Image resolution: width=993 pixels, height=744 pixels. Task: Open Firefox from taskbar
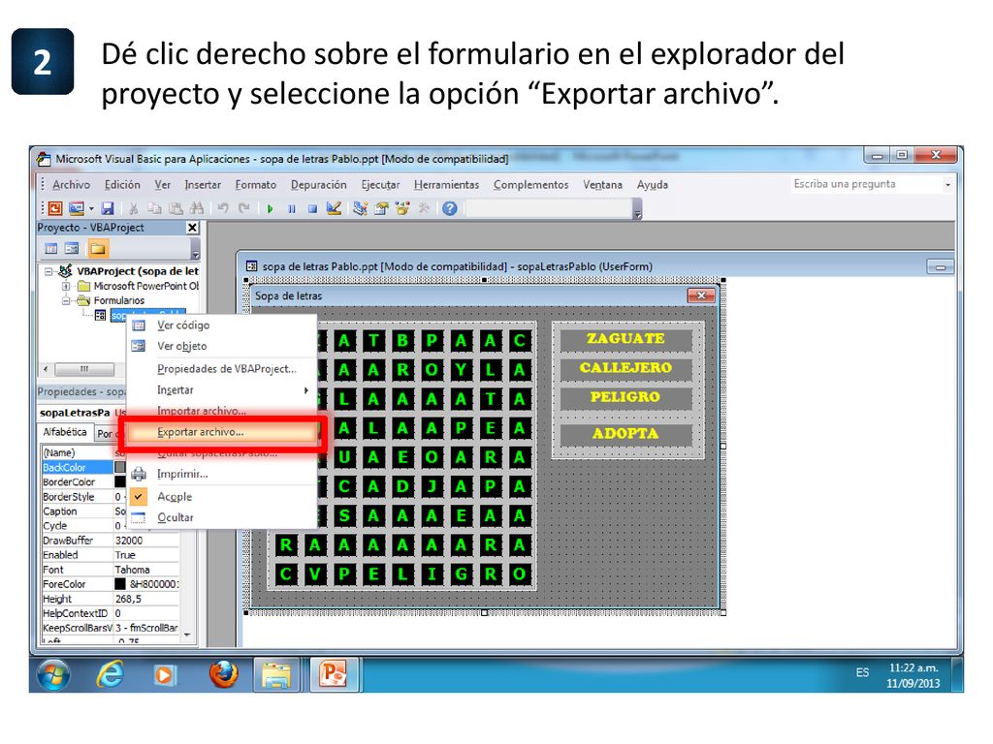(224, 674)
